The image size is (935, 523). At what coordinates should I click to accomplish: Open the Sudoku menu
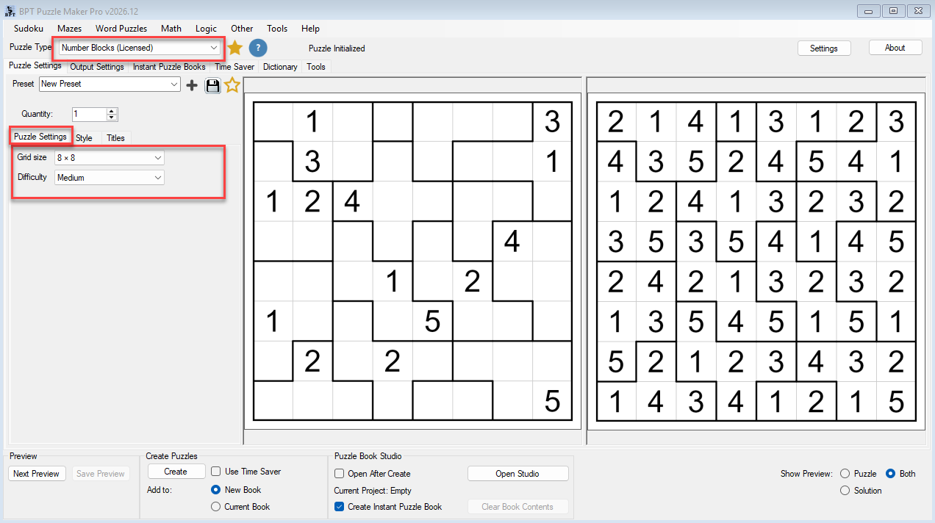[29, 29]
